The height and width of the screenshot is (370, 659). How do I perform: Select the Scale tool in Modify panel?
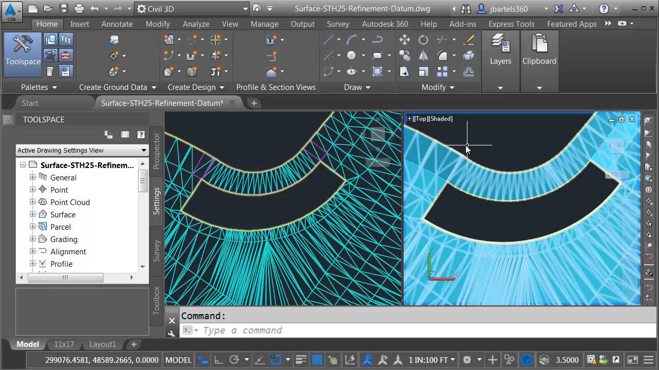pos(423,71)
